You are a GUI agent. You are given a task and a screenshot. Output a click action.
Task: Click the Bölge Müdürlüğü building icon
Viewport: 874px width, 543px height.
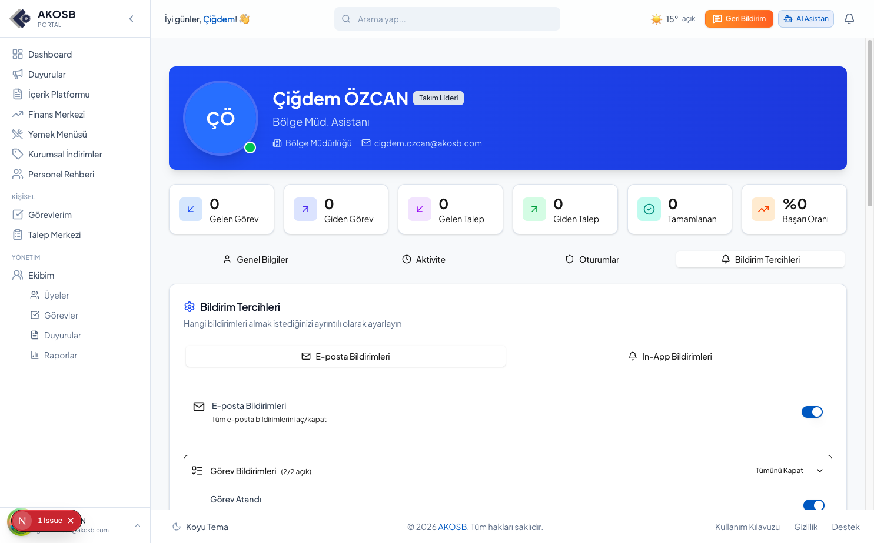click(x=277, y=143)
